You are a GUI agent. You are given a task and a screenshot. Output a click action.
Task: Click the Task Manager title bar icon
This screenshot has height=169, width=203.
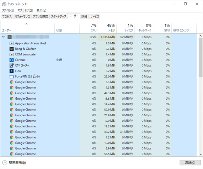[4, 4]
